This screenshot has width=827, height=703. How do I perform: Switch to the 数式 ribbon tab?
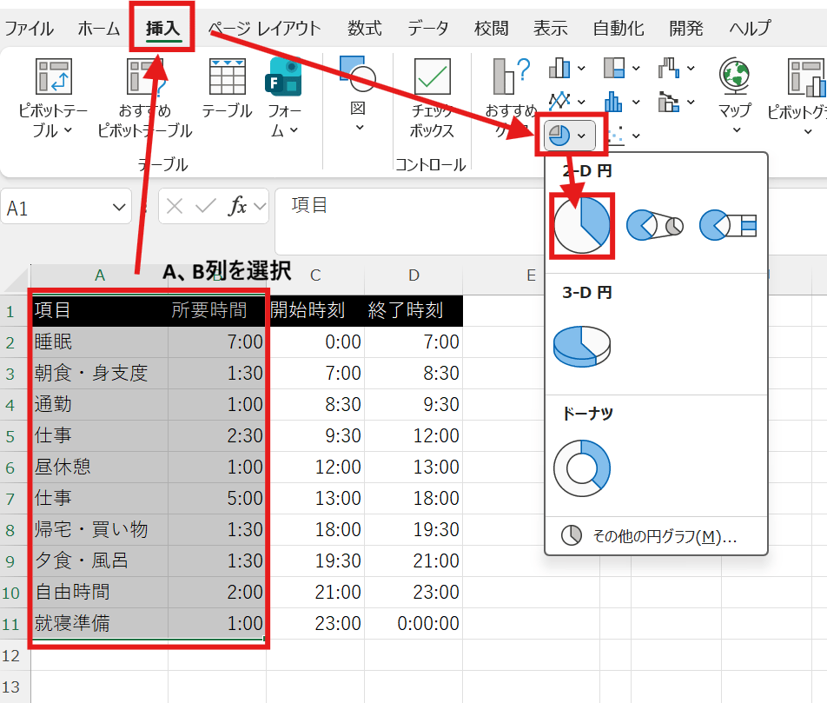364,29
